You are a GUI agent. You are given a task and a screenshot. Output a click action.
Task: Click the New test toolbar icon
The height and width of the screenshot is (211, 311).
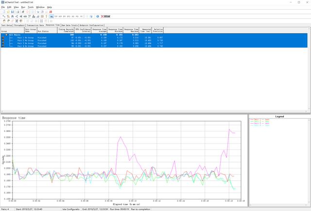tap(3, 12)
